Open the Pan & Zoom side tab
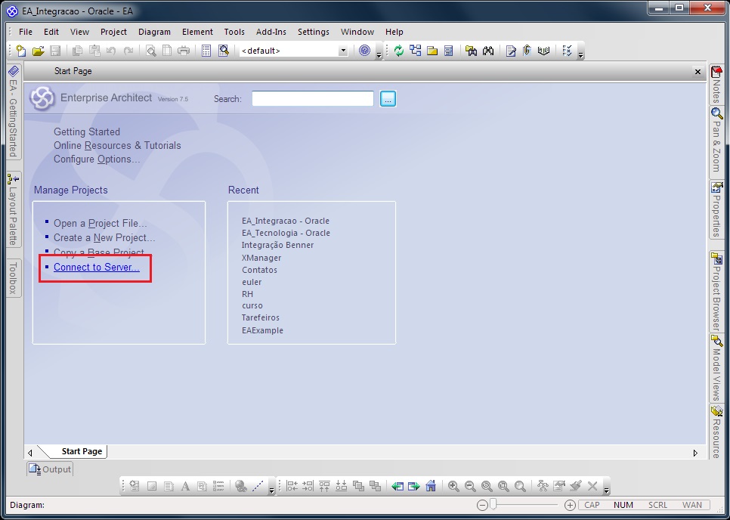This screenshot has height=520, width=730. 717,141
